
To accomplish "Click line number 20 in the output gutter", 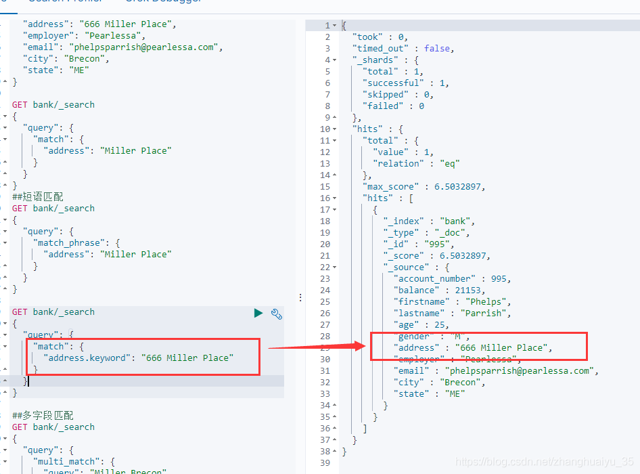I will point(325,244).
